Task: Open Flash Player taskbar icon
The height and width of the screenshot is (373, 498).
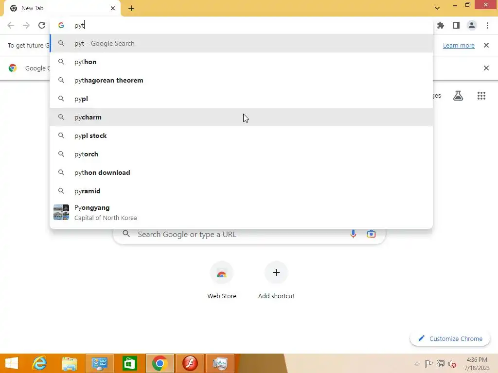Action: 190,363
